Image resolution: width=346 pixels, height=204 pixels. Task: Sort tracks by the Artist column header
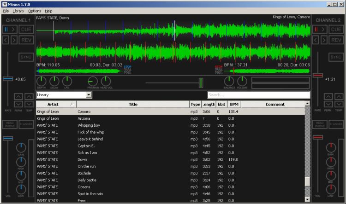point(53,105)
